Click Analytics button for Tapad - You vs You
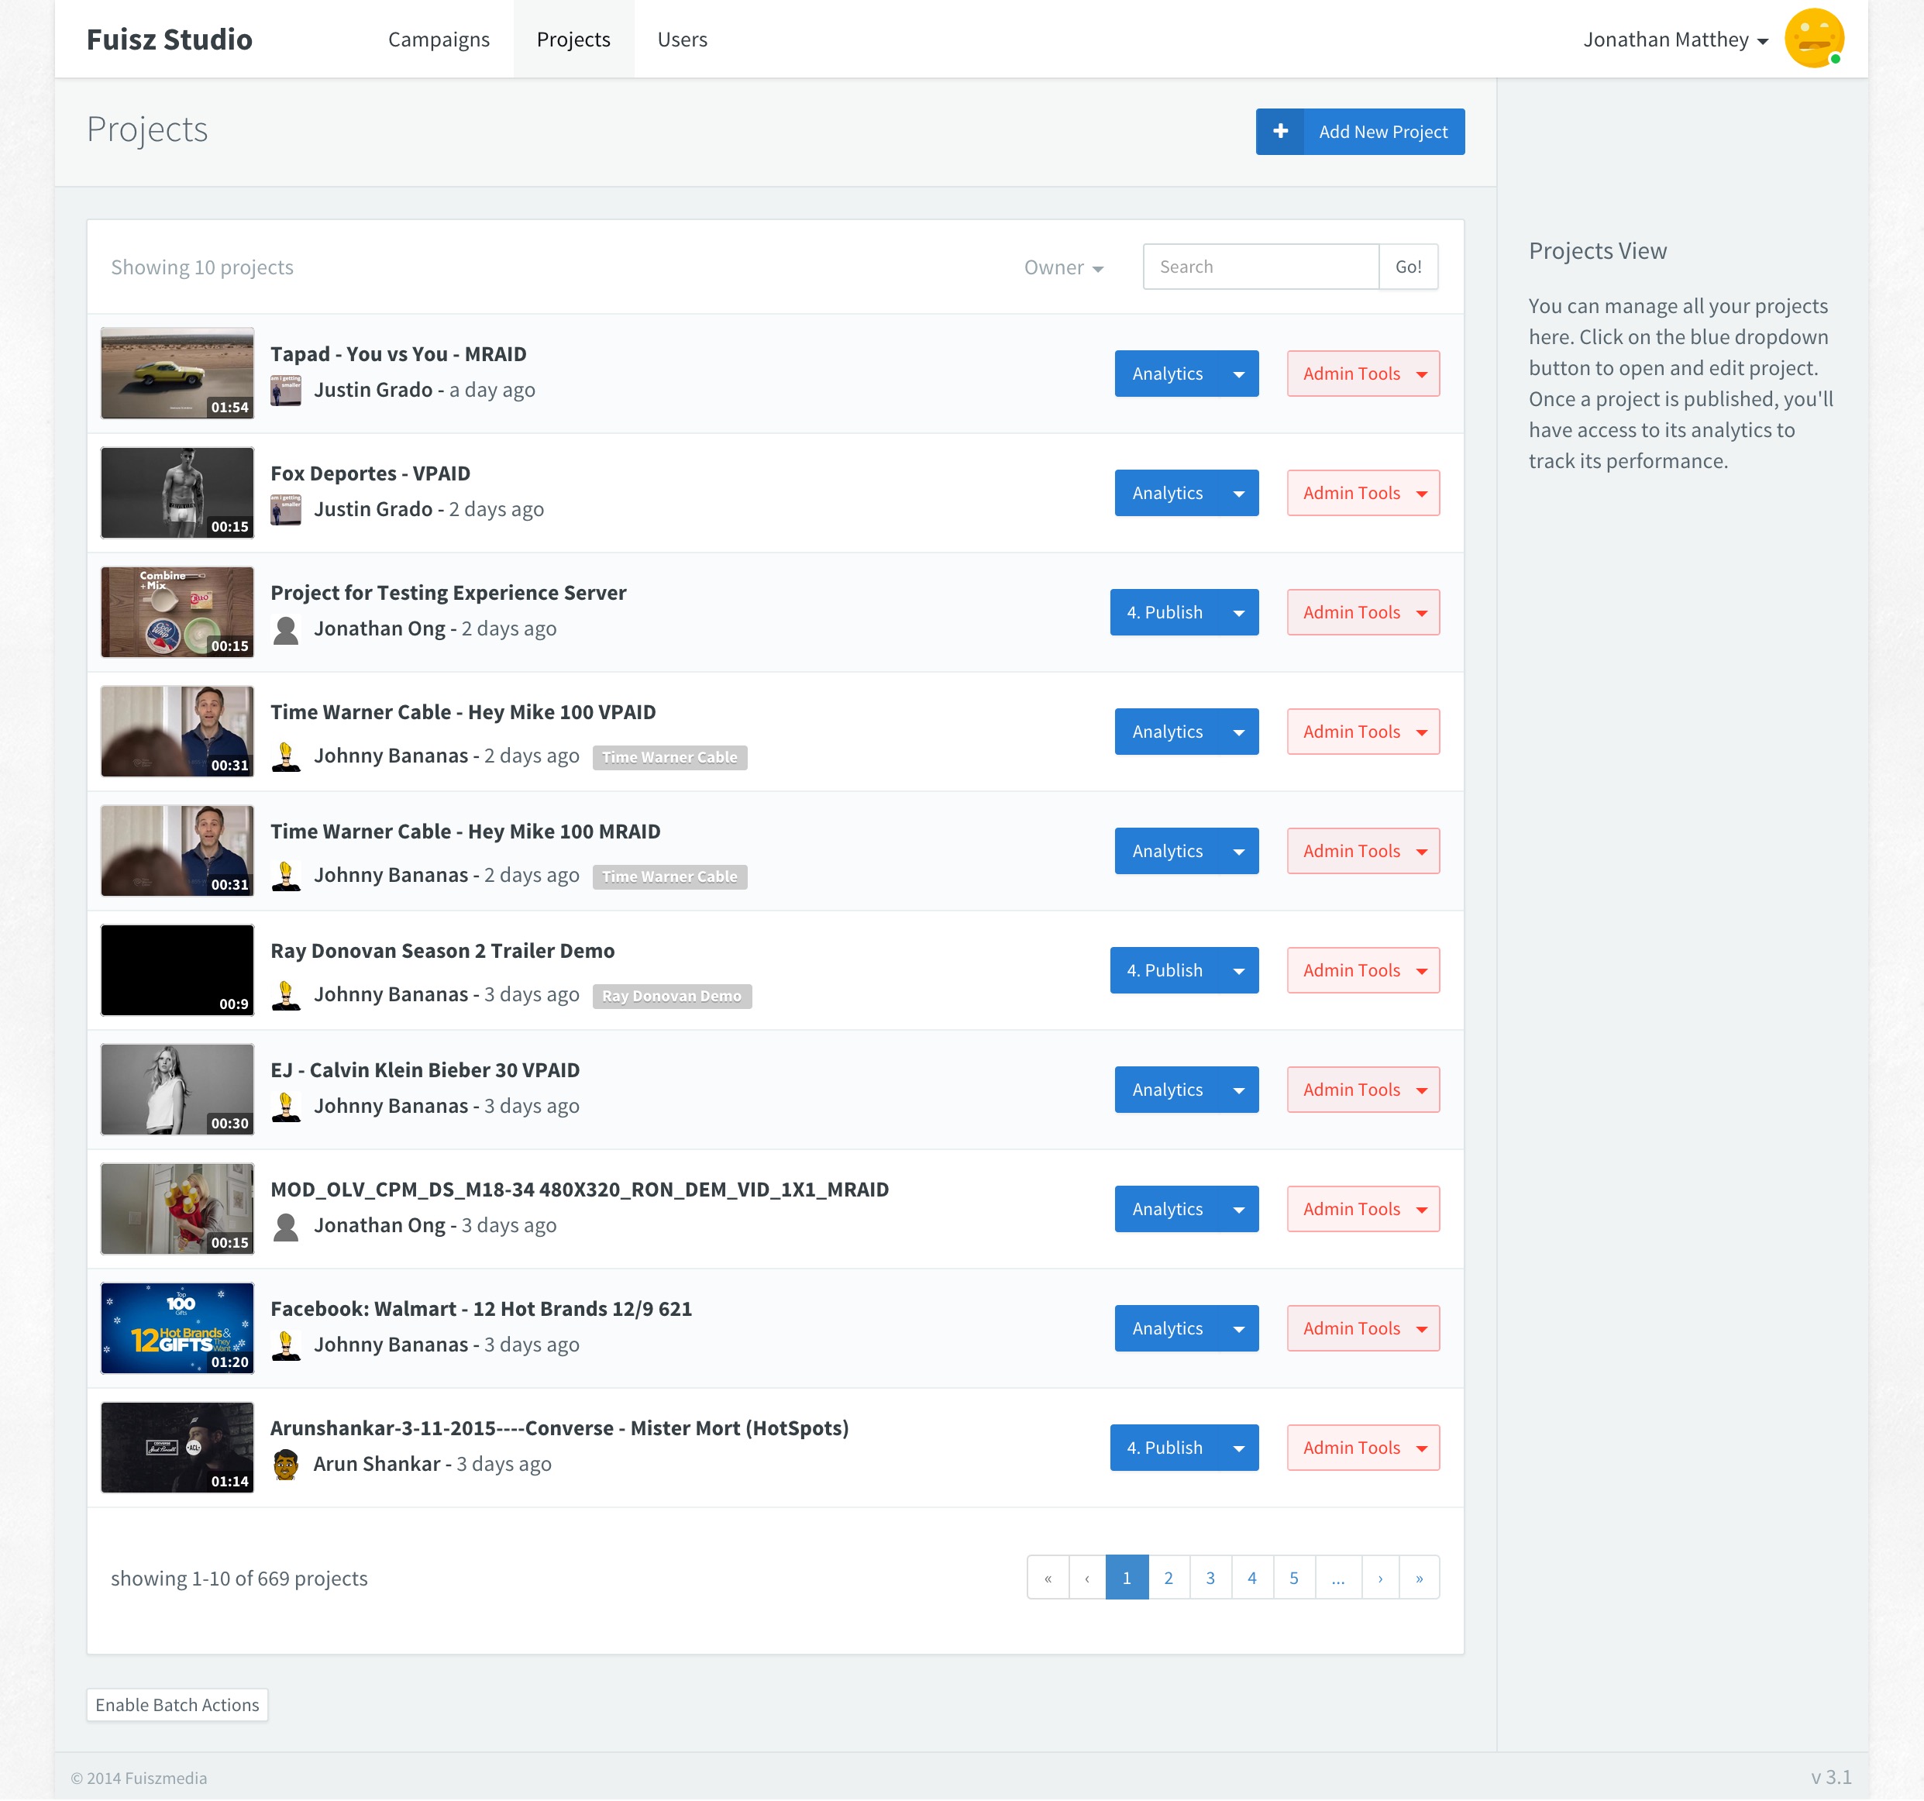 pyautogui.click(x=1167, y=374)
